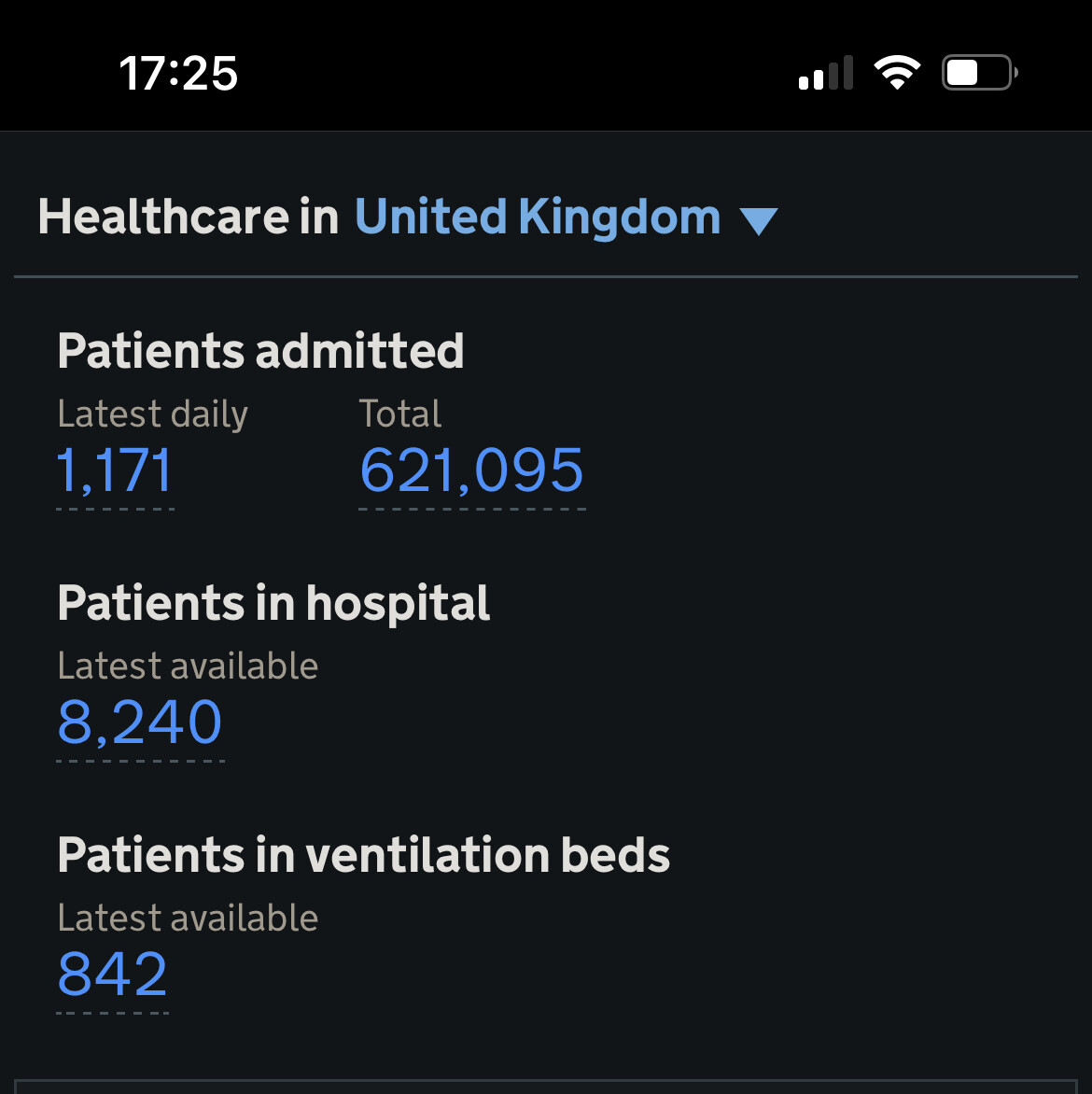The height and width of the screenshot is (1094, 1092).
Task: Open the total admissions figure 621,095
Action: [x=471, y=470]
